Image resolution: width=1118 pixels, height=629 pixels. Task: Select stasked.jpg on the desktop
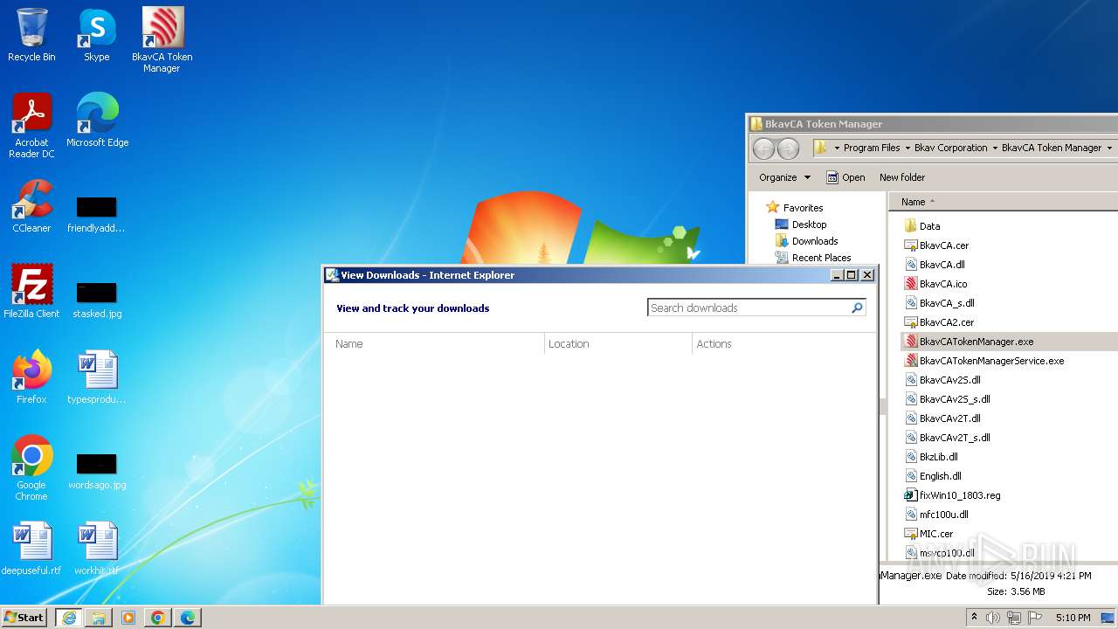[96, 301]
